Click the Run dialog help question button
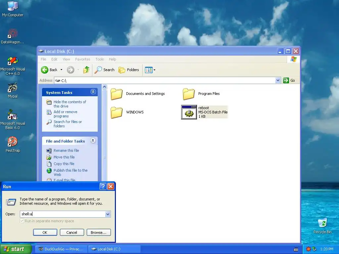The width and height of the screenshot is (339, 254). click(x=103, y=187)
